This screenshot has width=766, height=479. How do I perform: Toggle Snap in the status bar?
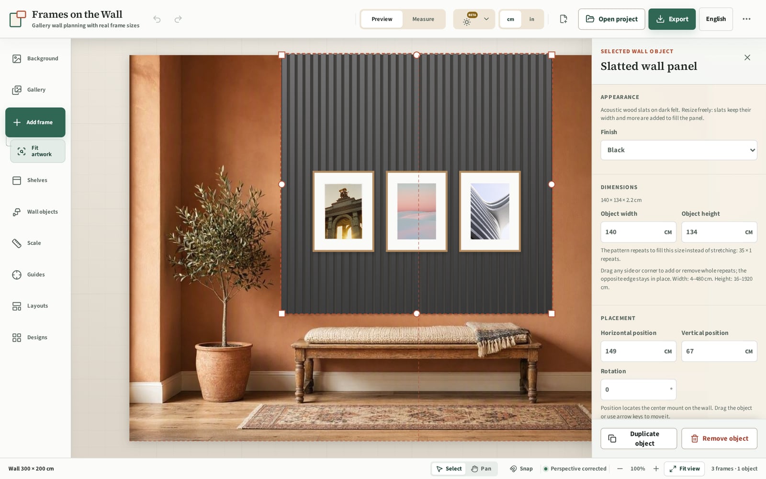point(521,469)
